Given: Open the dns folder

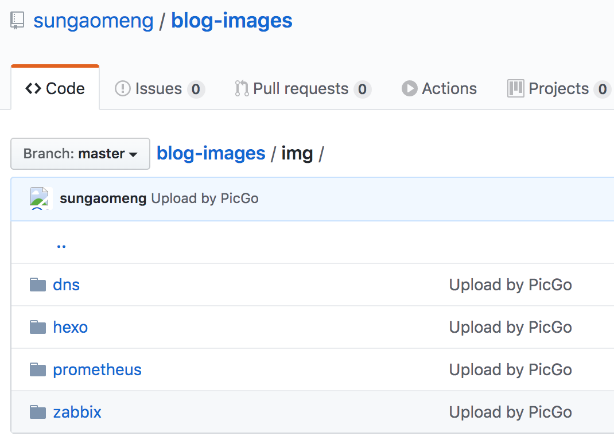Looking at the screenshot, I should (x=67, y=285).
